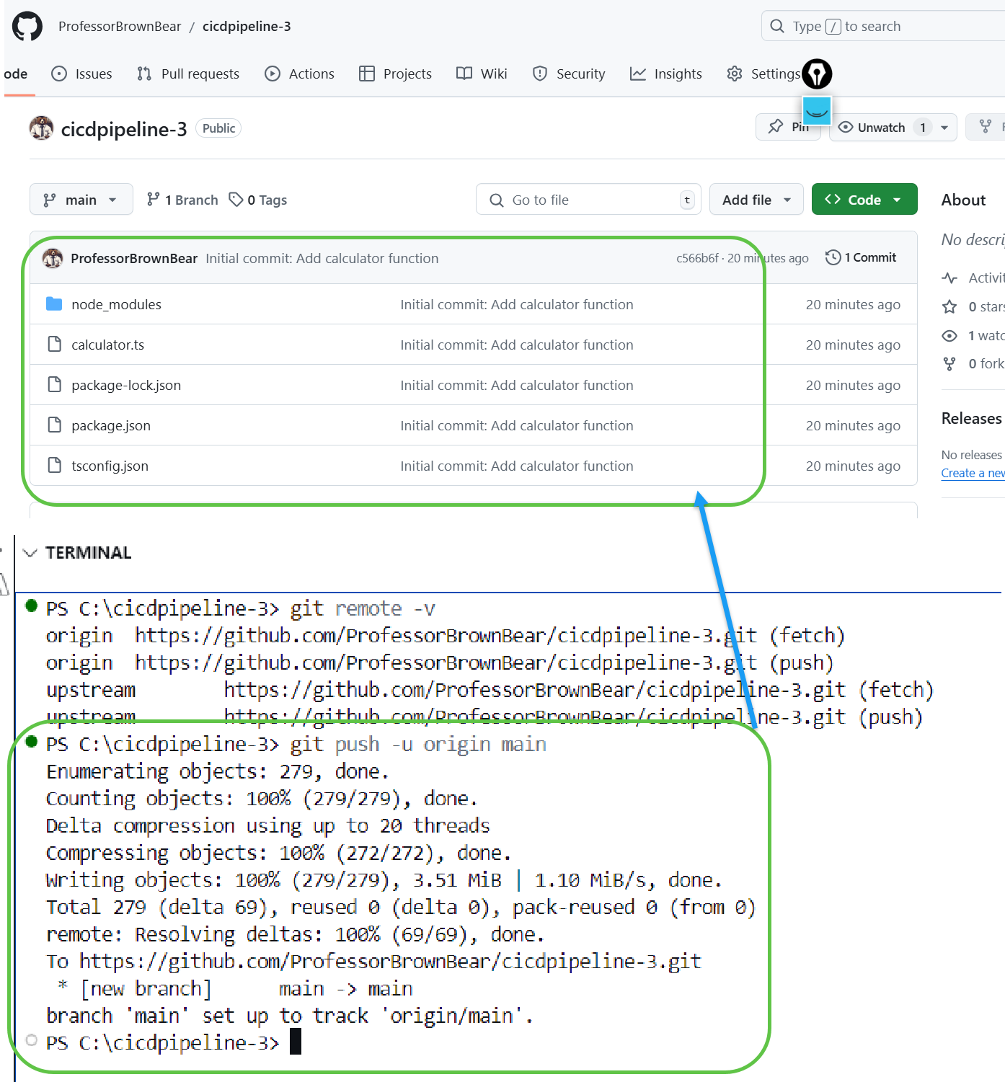
Task: Open the calculator.ts file name
Action: (108, 345)
